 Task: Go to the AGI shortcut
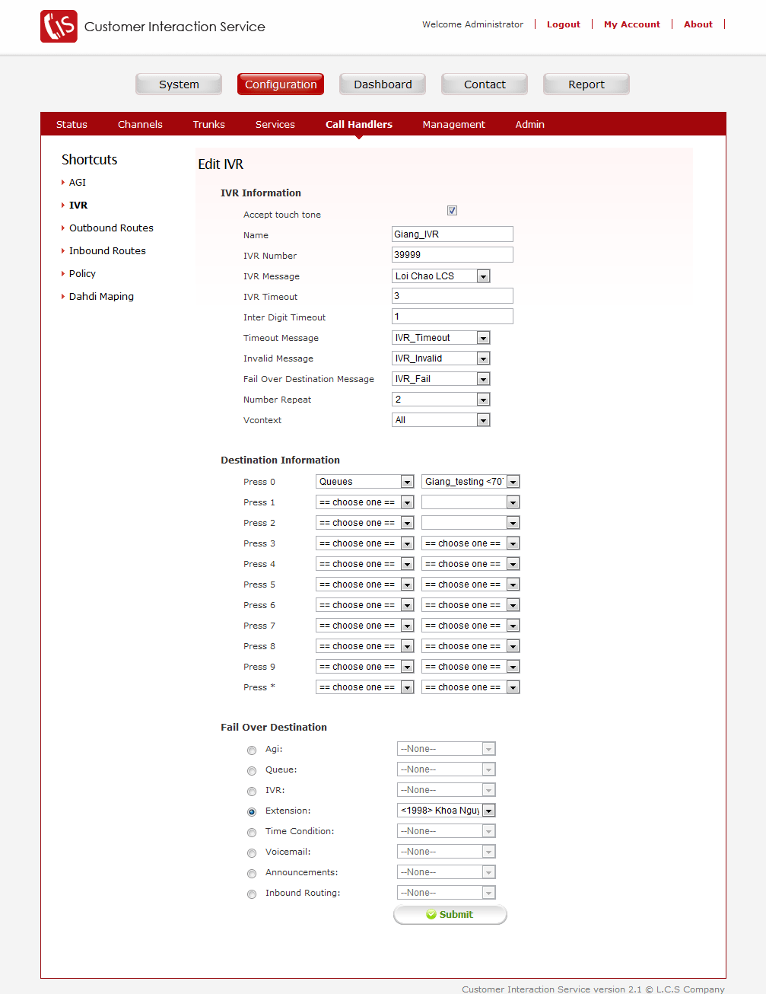coord(78,182)
